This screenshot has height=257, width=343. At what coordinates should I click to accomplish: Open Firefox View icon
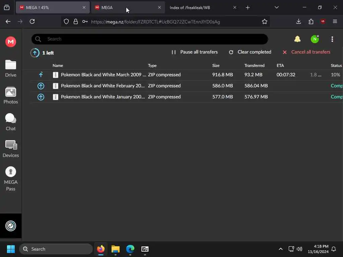(7, 8)
